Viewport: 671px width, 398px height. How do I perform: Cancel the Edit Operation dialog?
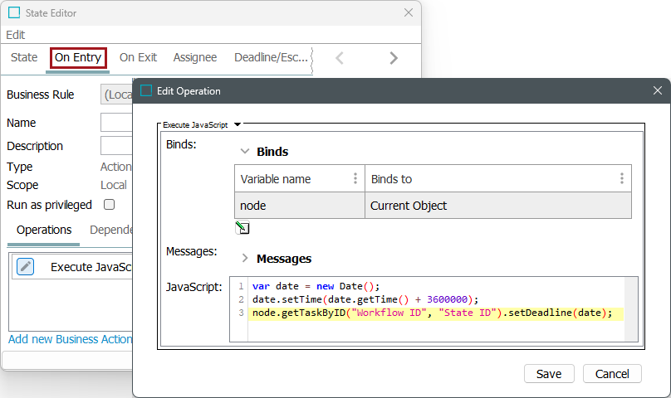[612, 374]
